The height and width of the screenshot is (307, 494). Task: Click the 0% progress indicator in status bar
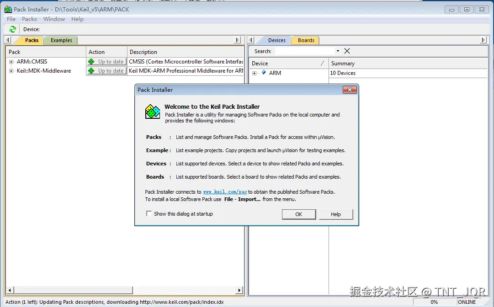(434, 302)
